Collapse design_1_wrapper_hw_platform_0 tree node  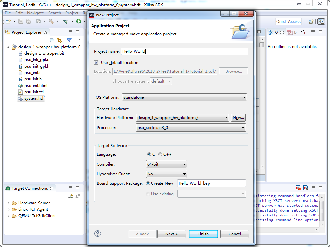tap(8, 47)
